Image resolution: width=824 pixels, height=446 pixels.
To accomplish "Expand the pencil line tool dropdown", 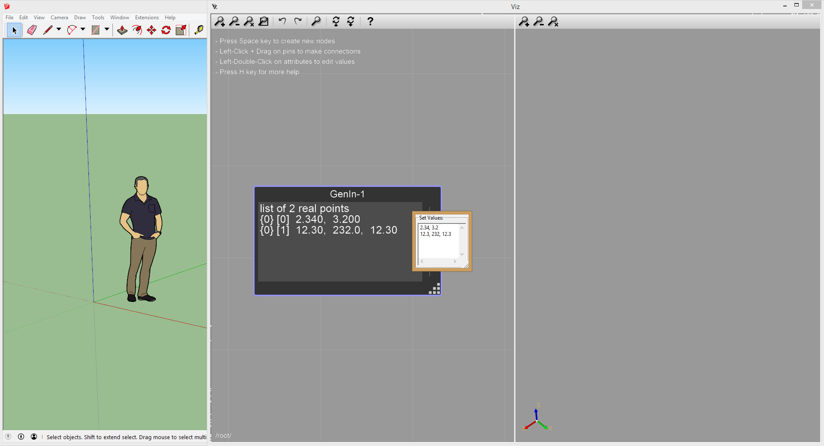I will click(x=59, y=30).
